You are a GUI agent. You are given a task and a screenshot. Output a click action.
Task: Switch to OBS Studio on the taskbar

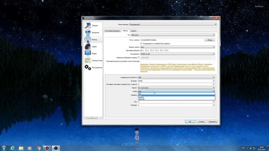coord(56,148)
